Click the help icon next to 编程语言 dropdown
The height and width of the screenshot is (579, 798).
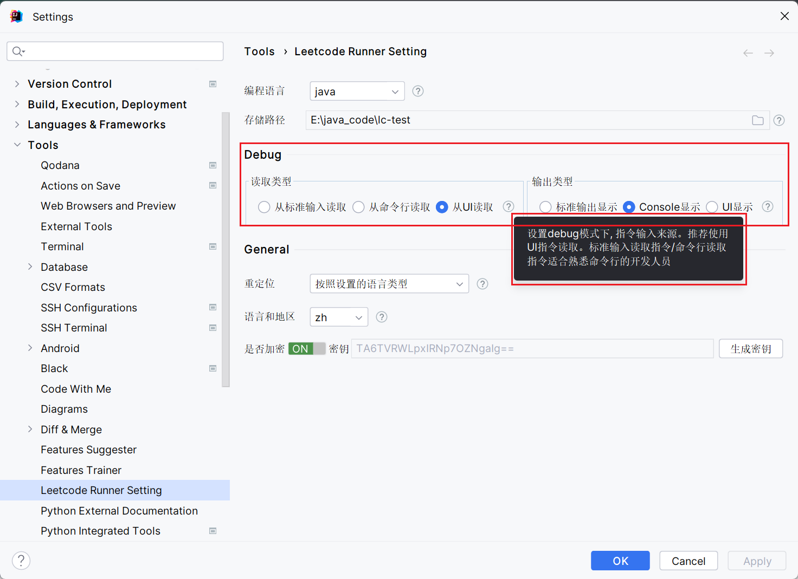[418, 91]
